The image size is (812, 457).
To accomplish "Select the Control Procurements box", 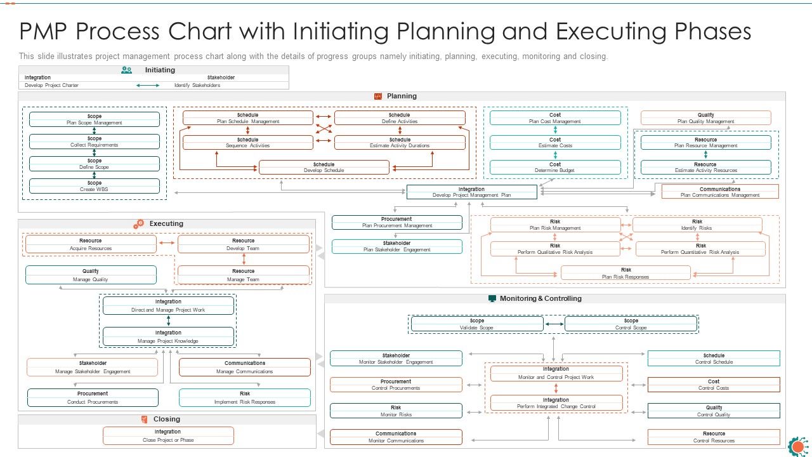I will pos(396,385).
